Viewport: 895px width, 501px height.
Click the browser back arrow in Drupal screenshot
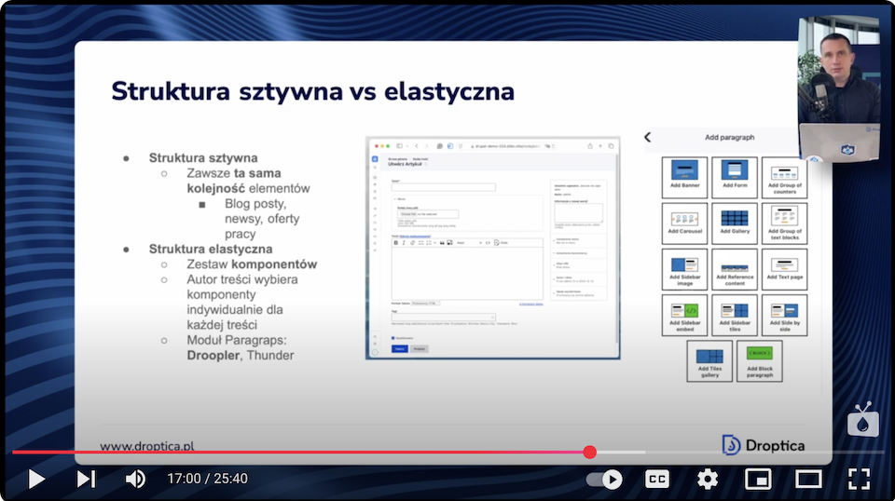coord(417,146)
